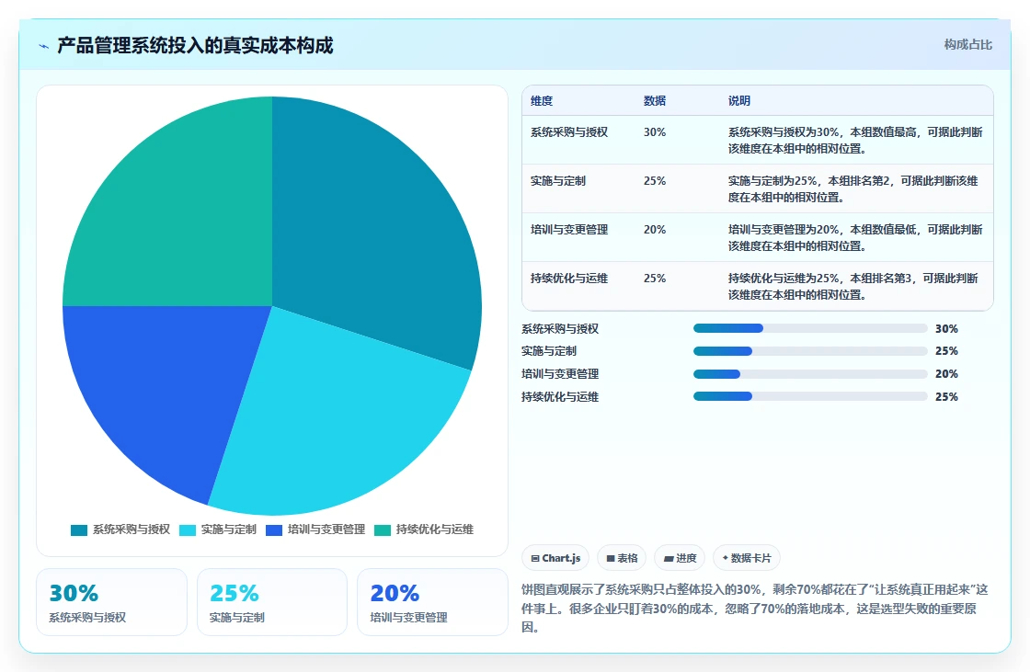
Task: Click the 培训与变更管理 progress bar
Action: 810,374
